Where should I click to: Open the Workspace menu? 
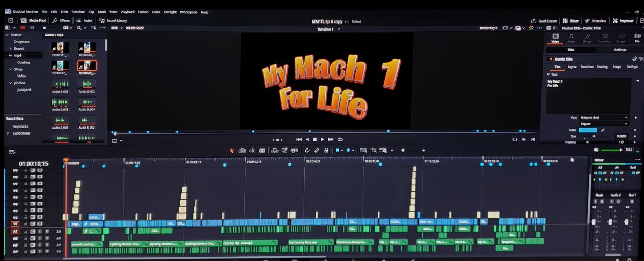(188, 12)
